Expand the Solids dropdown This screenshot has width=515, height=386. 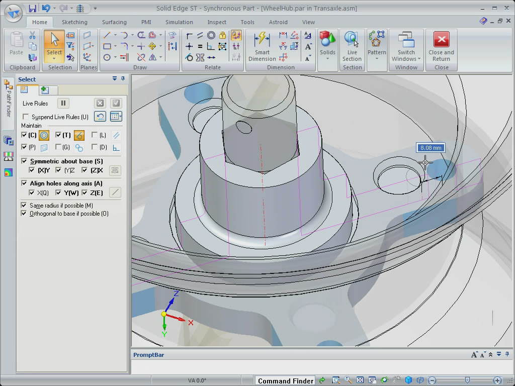327,59
